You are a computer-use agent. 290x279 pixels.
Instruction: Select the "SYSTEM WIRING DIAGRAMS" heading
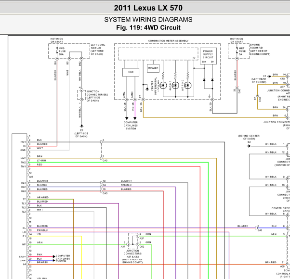pyautogui.click(x=148, y=20)
